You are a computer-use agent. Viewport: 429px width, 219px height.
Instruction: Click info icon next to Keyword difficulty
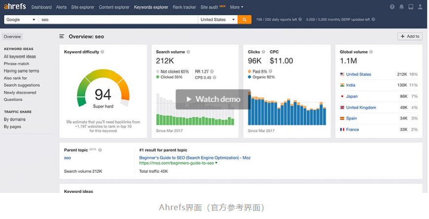coord(103,52)
